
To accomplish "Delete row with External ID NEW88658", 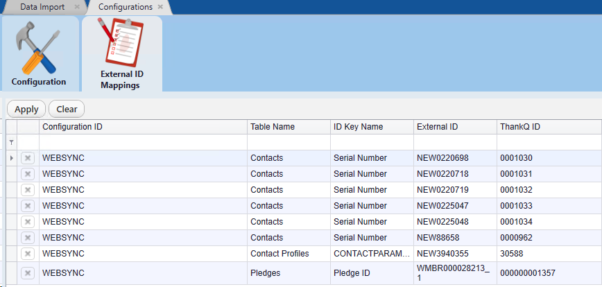I will click(28, 238).
